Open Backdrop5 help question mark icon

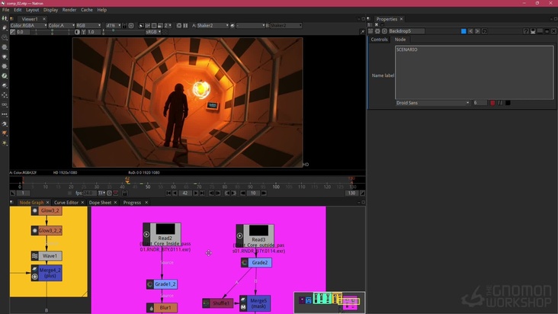tap(526, 31)
